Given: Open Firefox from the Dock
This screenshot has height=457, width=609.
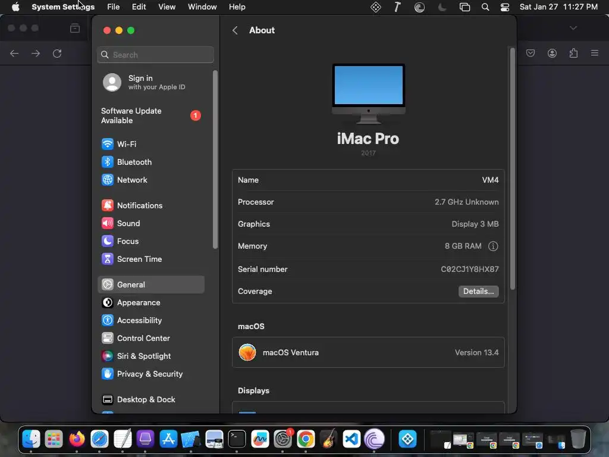Looking at the screenshot, I should pyautogui.click(x=77, y=439).
